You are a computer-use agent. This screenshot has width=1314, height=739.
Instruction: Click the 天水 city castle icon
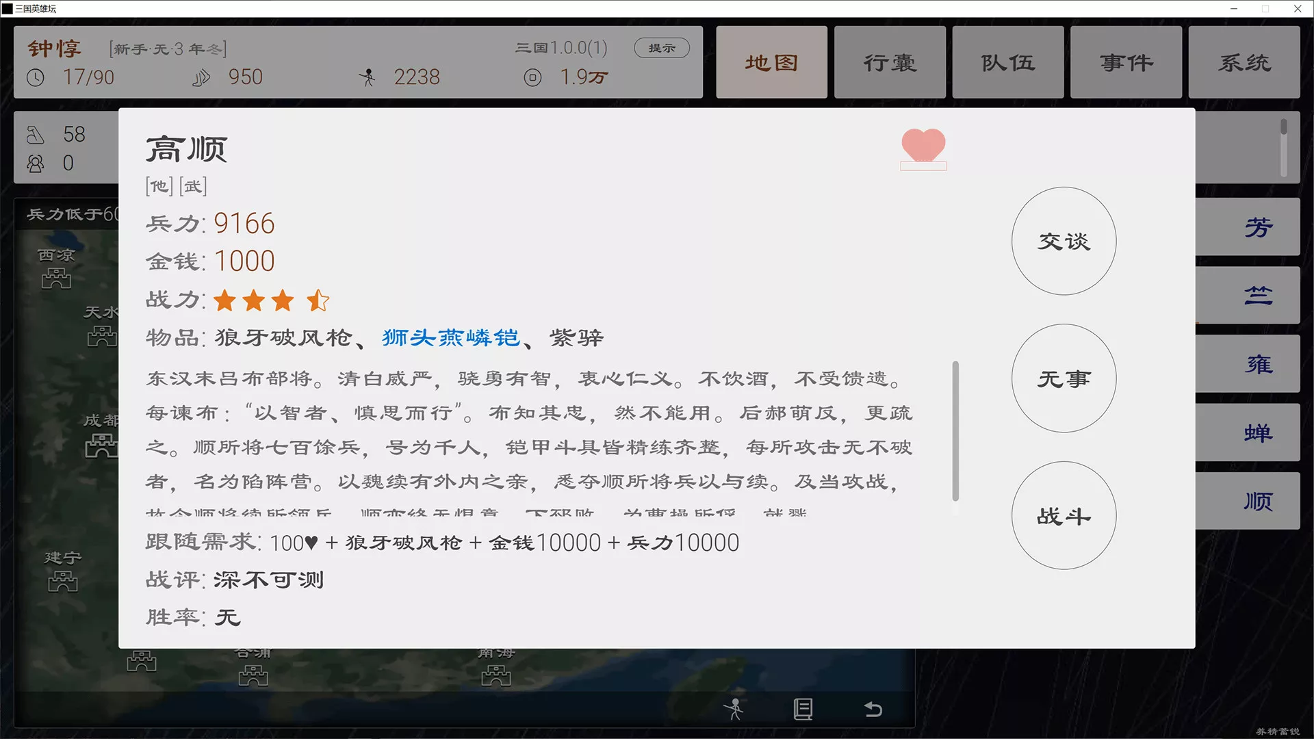click(x=103, y=336)
